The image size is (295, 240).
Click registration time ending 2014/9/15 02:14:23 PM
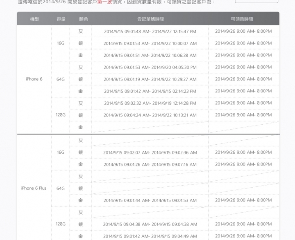click(150, 91)
